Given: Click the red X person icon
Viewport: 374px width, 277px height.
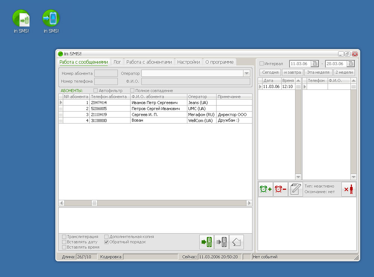Looking at the screenshot, I should pyautogui.click(x=349, y=190).
